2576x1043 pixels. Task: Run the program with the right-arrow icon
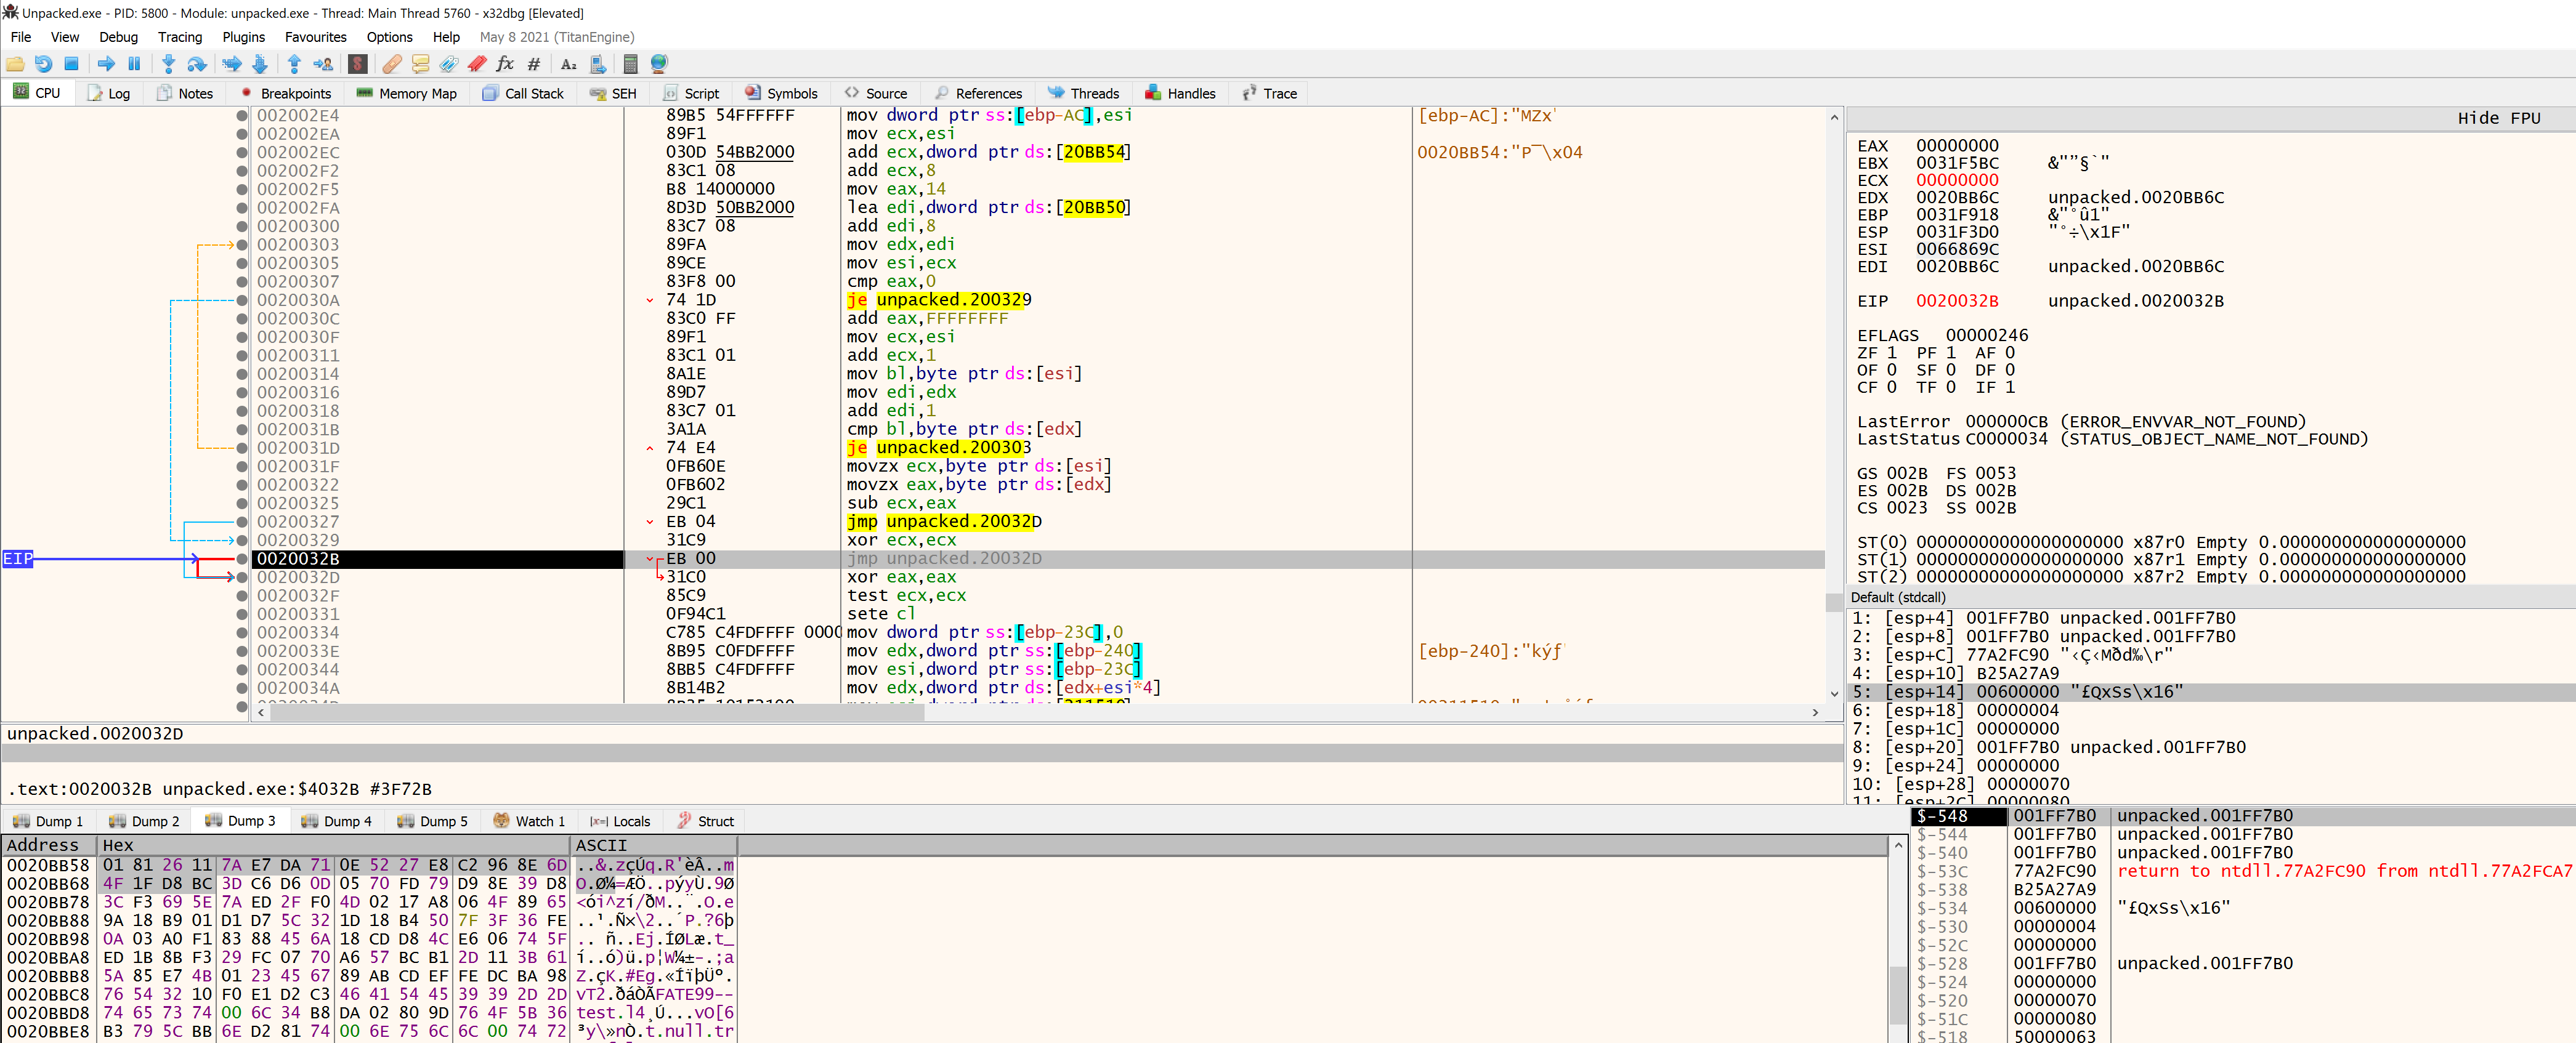click(106, 64)
